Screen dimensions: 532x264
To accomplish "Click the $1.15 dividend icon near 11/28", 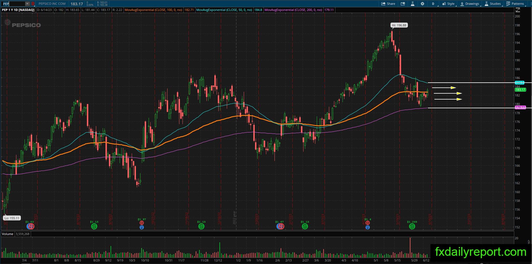I will [x=201, y=226].
